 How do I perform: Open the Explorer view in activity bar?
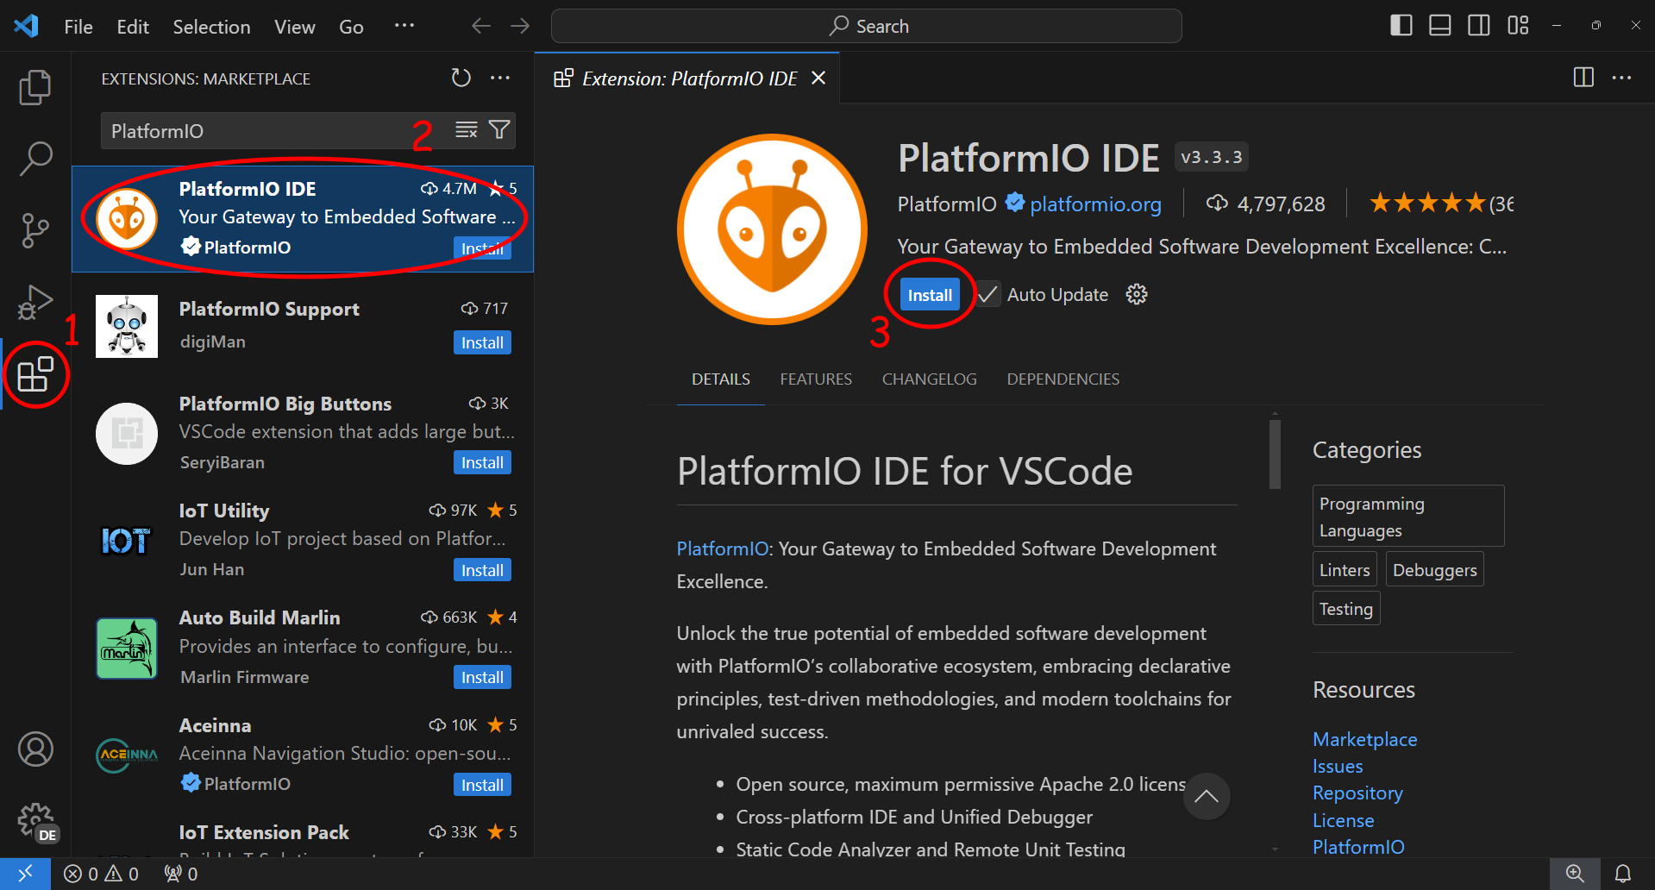coord(35,87)
